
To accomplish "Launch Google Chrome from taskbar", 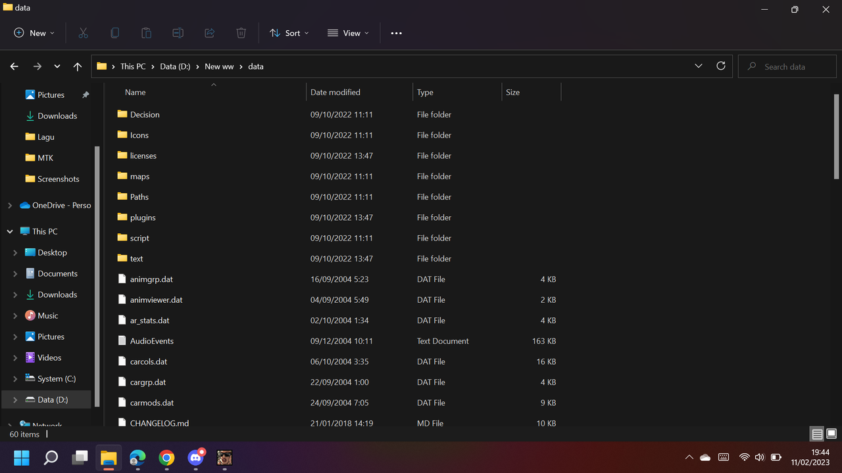I will [x=166, y=457].
